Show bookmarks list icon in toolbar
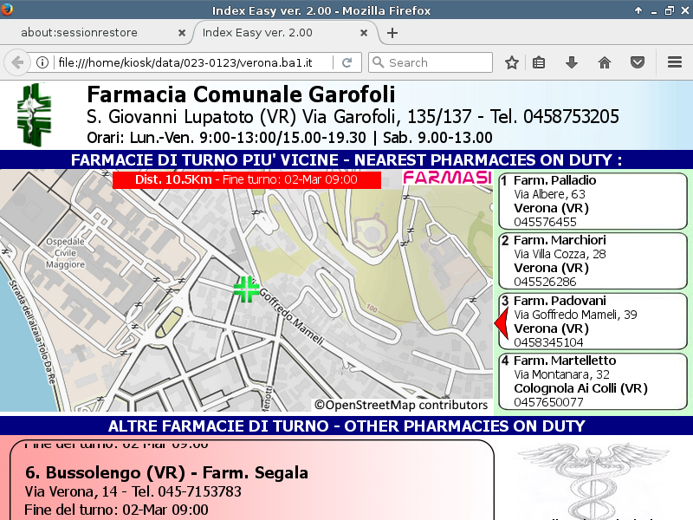This screenshot has height=520, width=693. pyautogui.click(x=539, y=62)
